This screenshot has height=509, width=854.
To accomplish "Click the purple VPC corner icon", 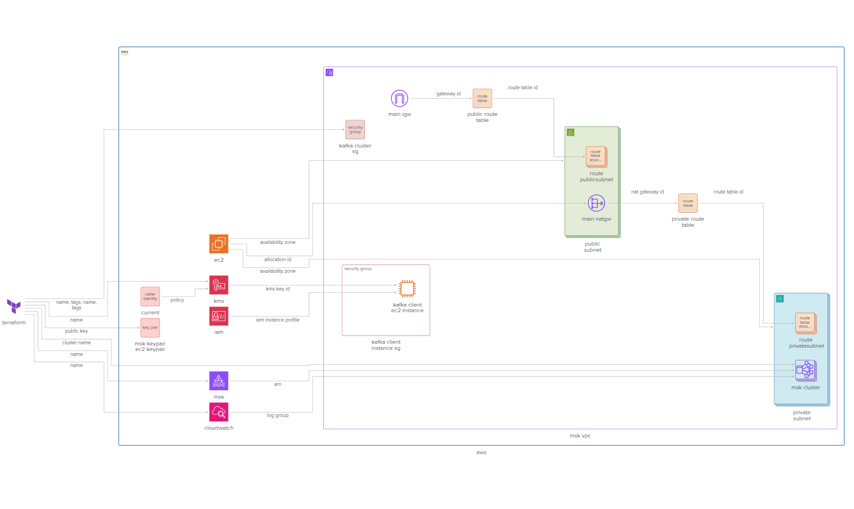I will tap(329, 73).
